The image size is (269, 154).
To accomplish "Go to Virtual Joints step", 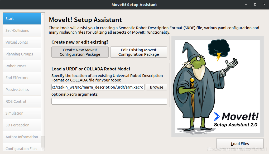I will point(22,42).
